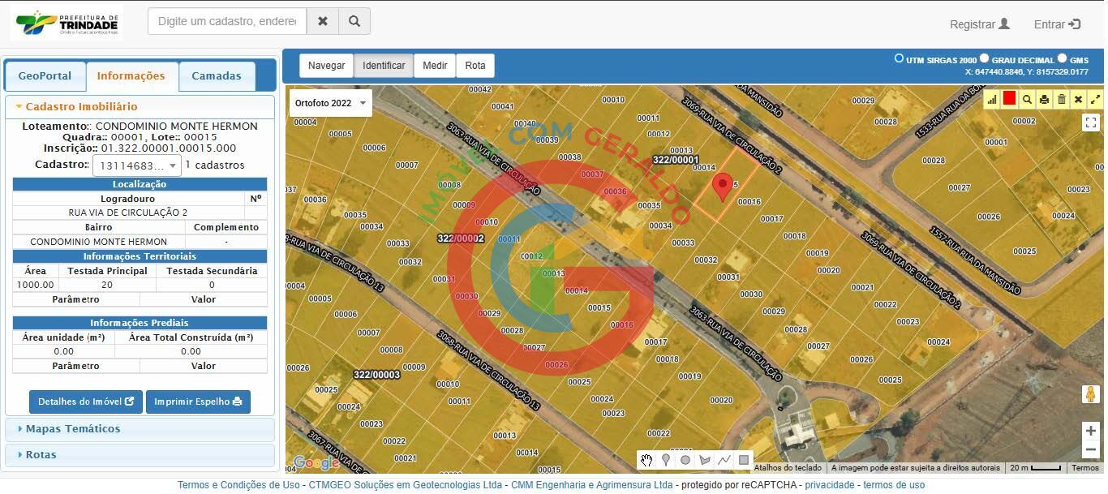1108x494 pixels.
Task: Open the Registrar link
Action: [x=980, y=24]
